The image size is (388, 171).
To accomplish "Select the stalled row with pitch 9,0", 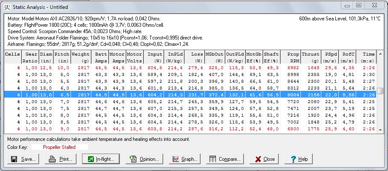I will click(x=191, y=129).
